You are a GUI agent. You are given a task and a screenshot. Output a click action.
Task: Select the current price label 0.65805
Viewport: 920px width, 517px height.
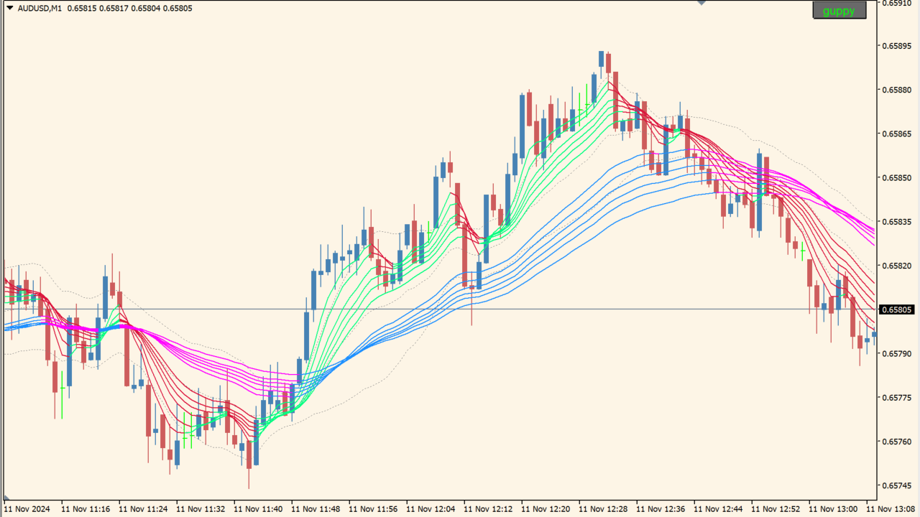pos(897,309)
